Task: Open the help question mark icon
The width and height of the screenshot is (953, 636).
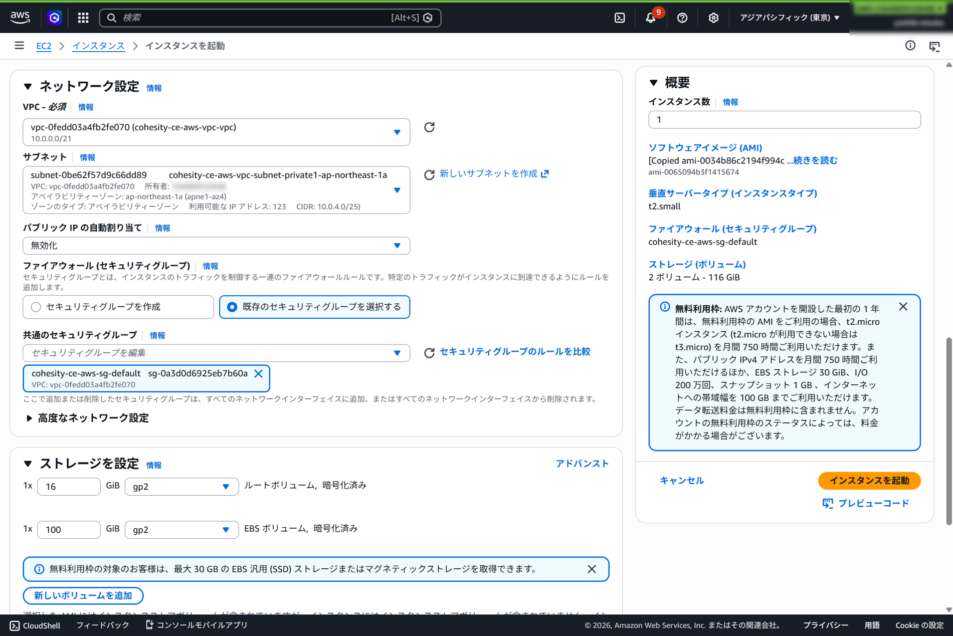Action: [x=682, y=18]
